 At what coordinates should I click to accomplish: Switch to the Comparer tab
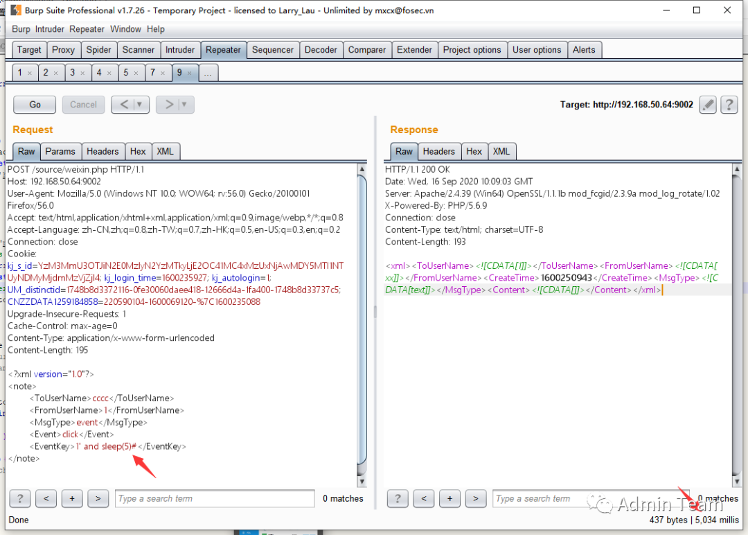pyautogui.click(x=367, y=50)
